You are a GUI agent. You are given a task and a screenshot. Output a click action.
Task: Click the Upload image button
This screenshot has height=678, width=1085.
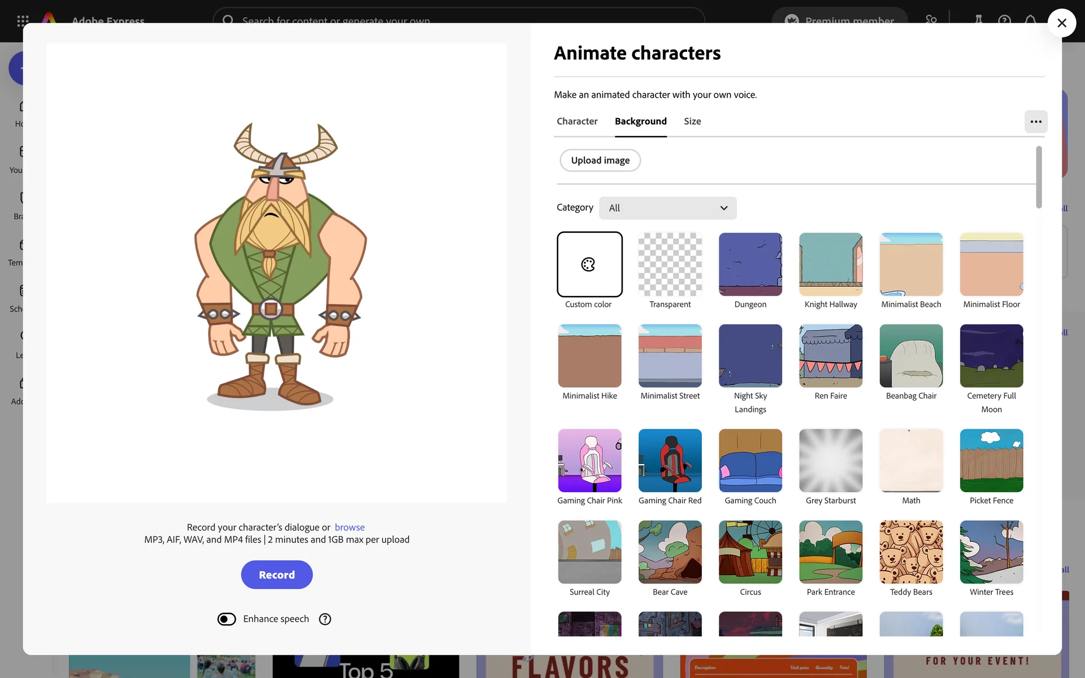click(600, 160)
